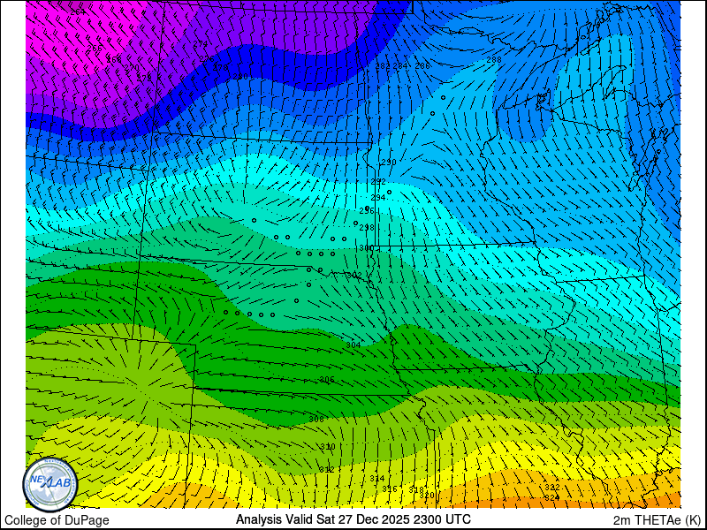Click the 266 contour label
The image size is (707, 530).
click(95, 49)
